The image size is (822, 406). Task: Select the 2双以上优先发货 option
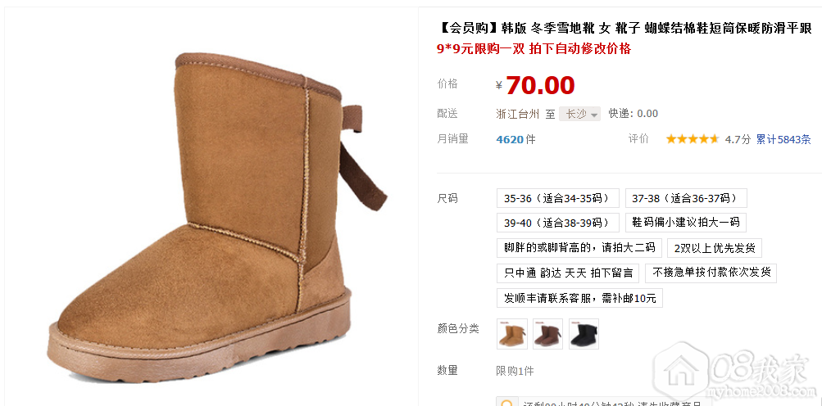[715, 248]
